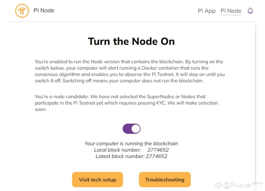Click the 'Your computer is running the blockchain' text

[x=131, y=143]
